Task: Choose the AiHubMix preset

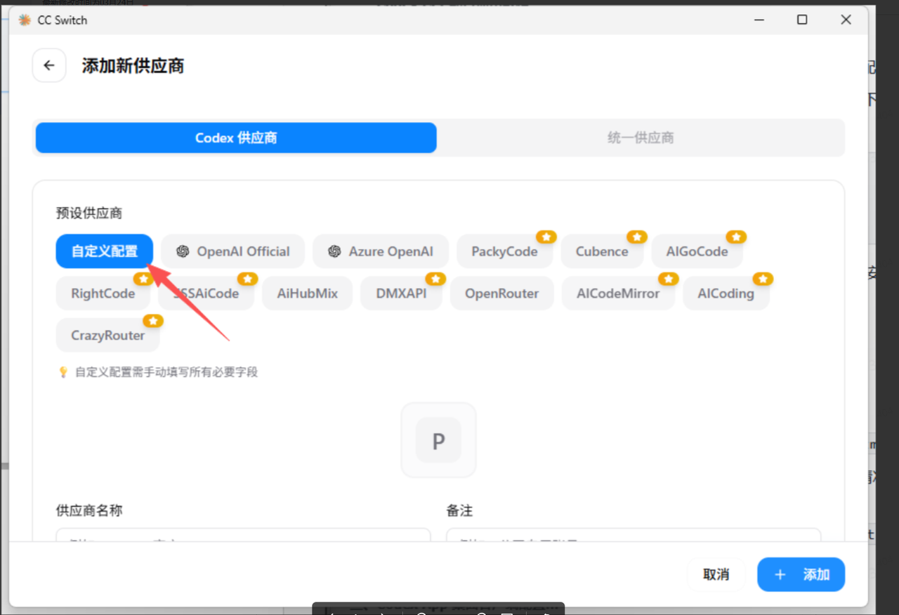Action: 308,293
